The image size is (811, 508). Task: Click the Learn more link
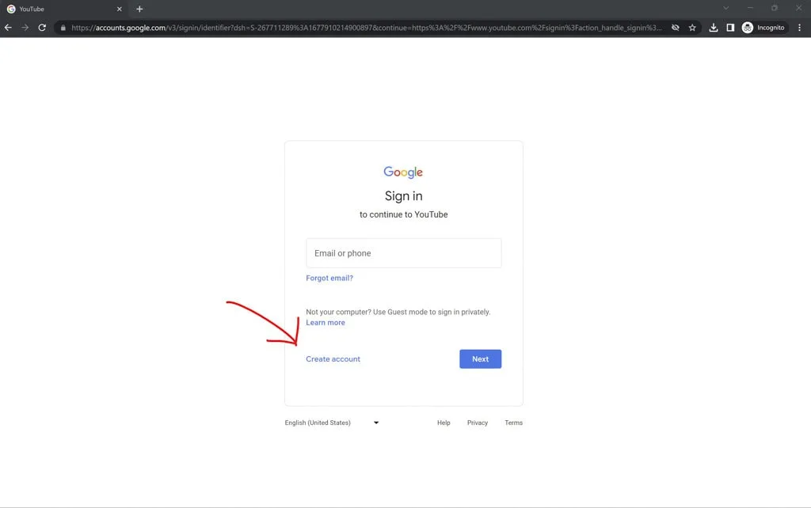pos(326,322)
